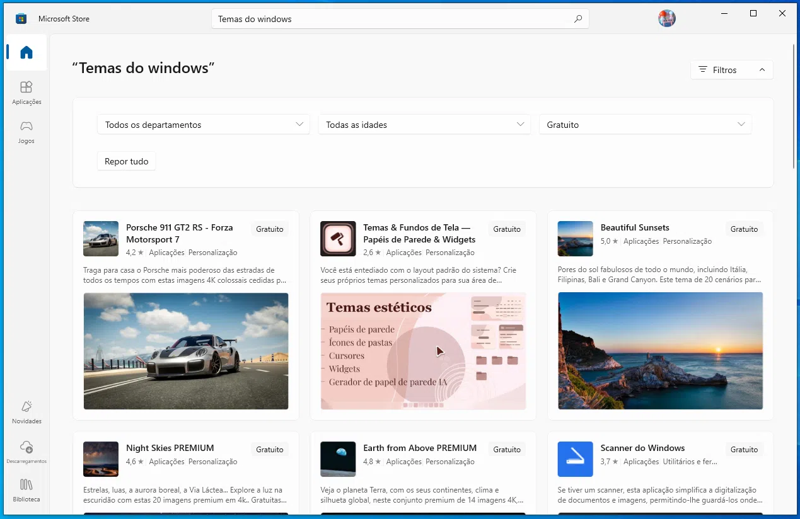Click Gratuito button on Beautiful Sunsets card
Screen dimensions: 800x519
[745, 229]
